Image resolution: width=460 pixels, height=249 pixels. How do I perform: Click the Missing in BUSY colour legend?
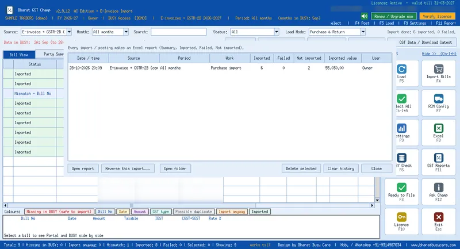[x=59, y=212]
